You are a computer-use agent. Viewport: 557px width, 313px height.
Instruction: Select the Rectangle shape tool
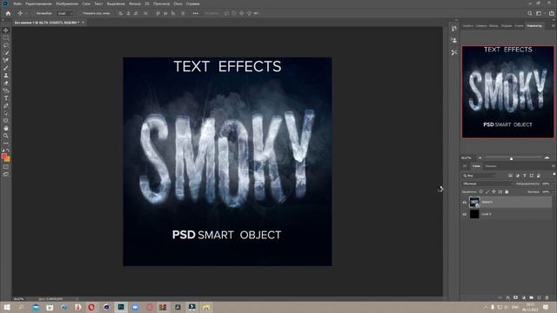click(6, 121)
